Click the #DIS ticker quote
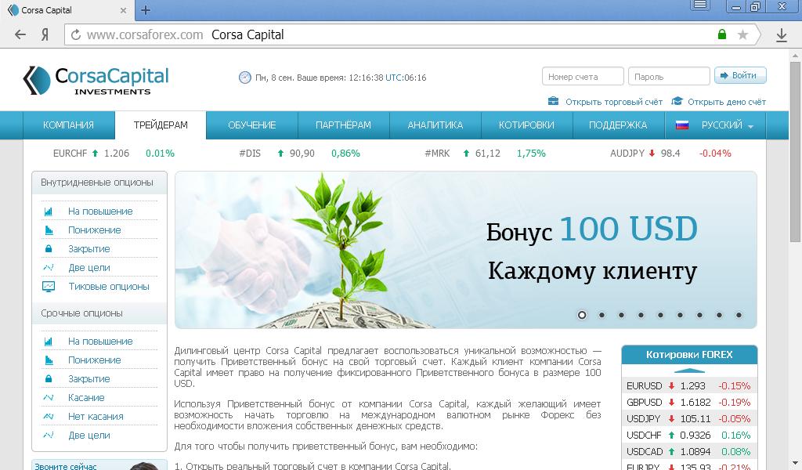 299,154
